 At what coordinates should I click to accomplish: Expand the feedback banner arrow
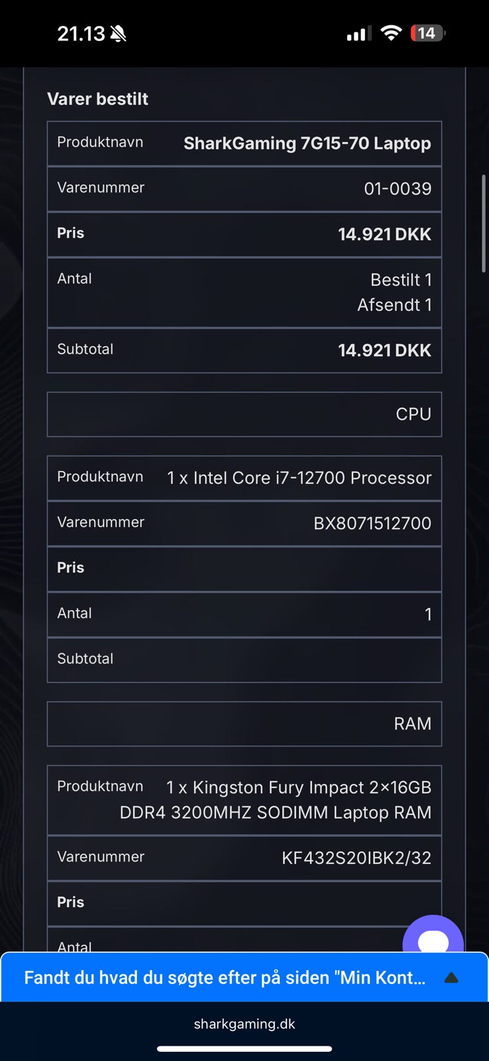point(451,977)
